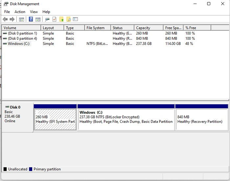Click the drive icon beside Windows (C:) row
The image size is (230, 181).
point(5,44)
